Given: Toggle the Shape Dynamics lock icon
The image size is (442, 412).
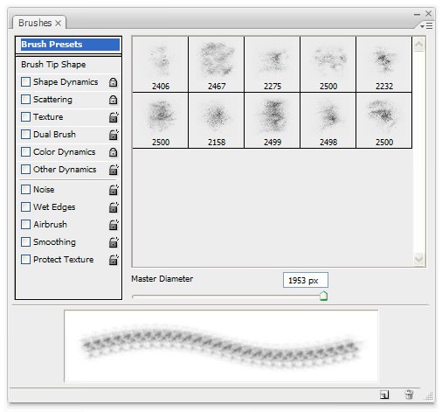Looking at the screenshot, I should 113,82.
